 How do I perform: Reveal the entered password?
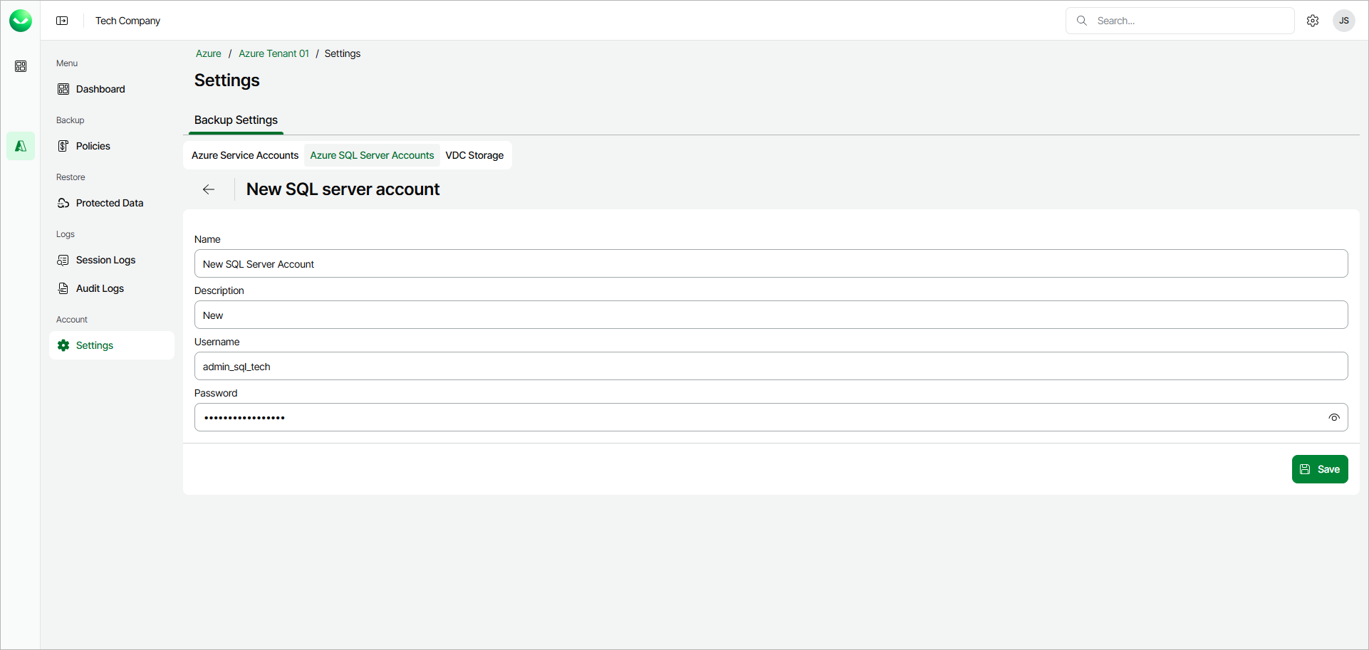point(1334,417)
